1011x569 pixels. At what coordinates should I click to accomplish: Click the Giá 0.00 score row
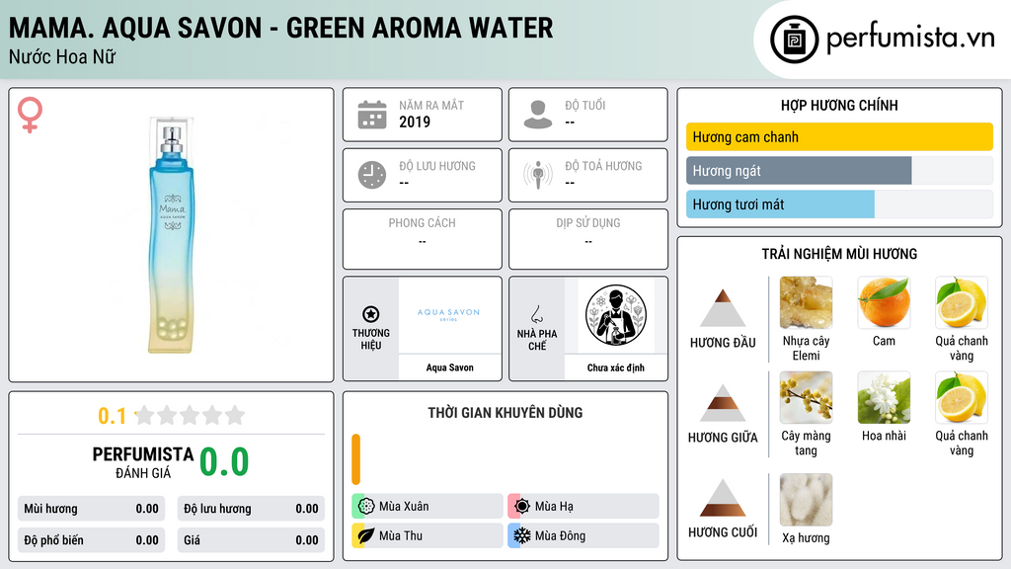251,540
